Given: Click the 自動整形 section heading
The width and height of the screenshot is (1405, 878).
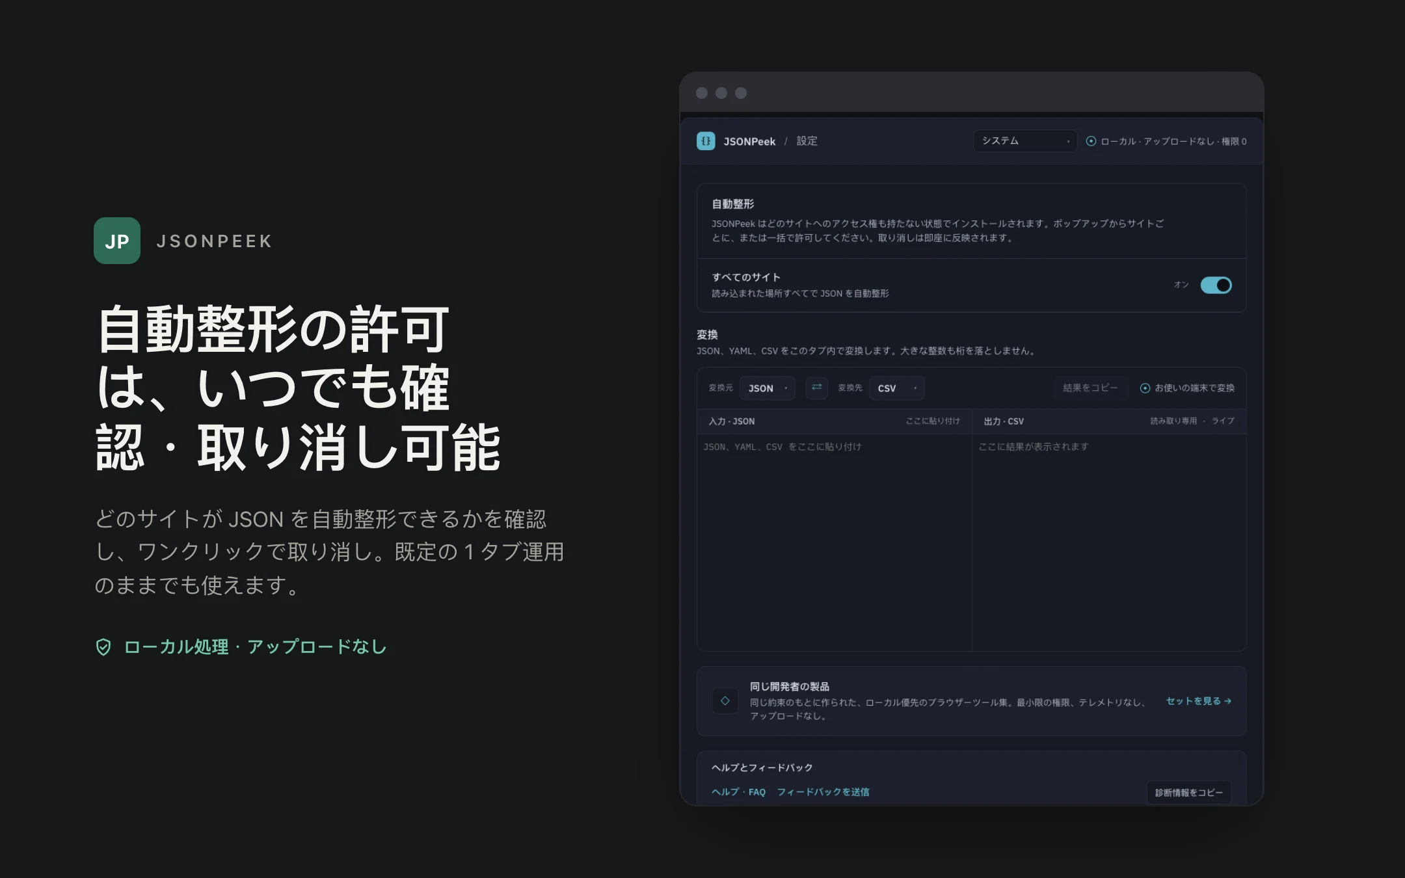Looking at the screenshot, I should tap(733, 204).
